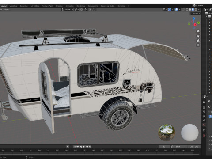Toggle the camera view icon
Image resolution: width=212 pixels, height=159 pixels.
198,41
